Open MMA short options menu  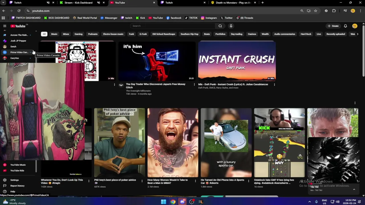[195, 181]
